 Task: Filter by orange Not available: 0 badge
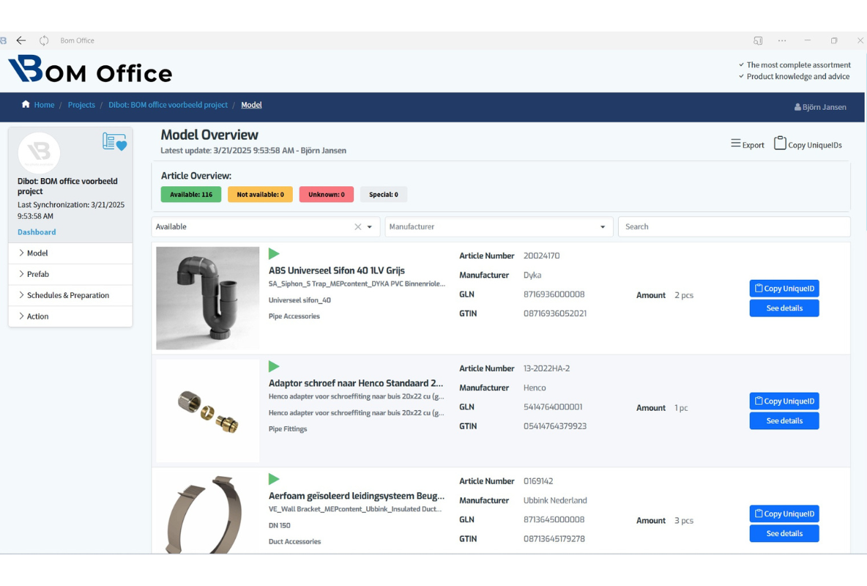tap(260, 194)
